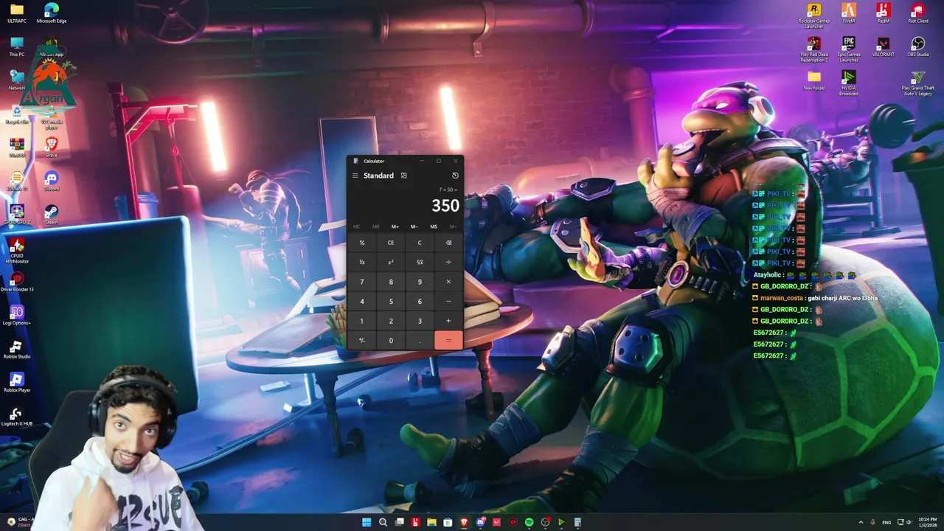Screen dimensions: 944x531
Task: Click the decimal point key
Action: click(420, 340)
